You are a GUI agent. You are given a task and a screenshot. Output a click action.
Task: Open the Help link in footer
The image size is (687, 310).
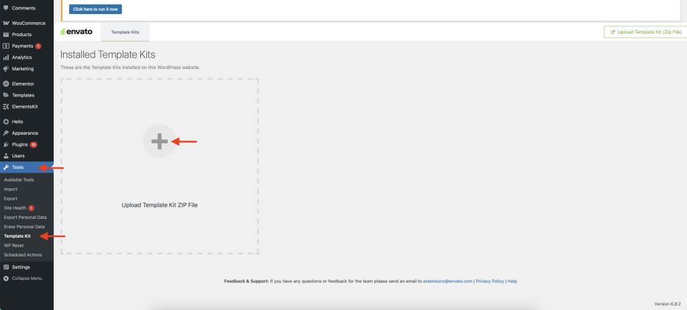point(513,281)
